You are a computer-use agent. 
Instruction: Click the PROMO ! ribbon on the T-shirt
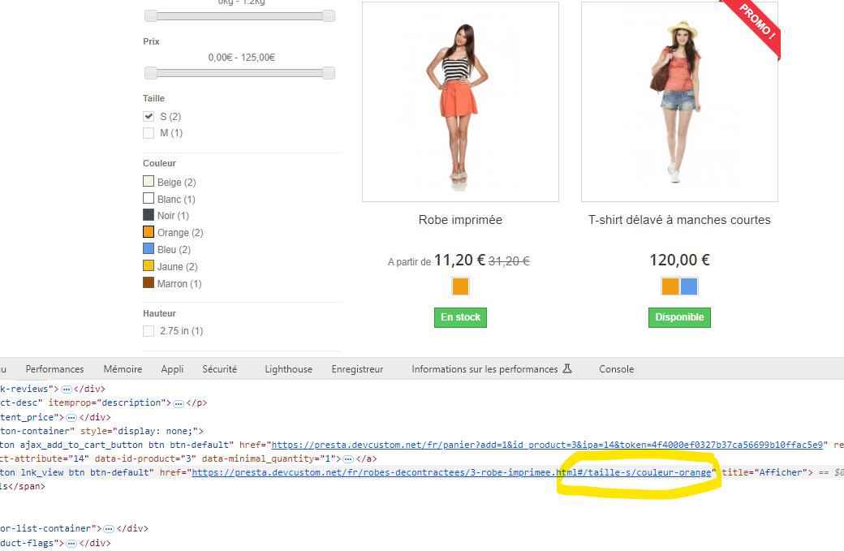pos(756,24)
